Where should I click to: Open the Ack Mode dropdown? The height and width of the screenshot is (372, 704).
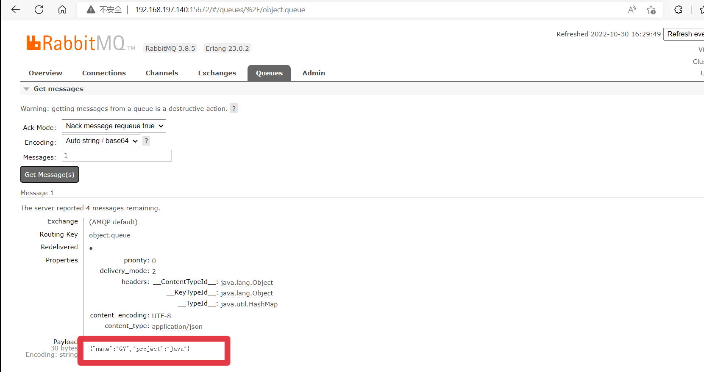coord(114,126)
